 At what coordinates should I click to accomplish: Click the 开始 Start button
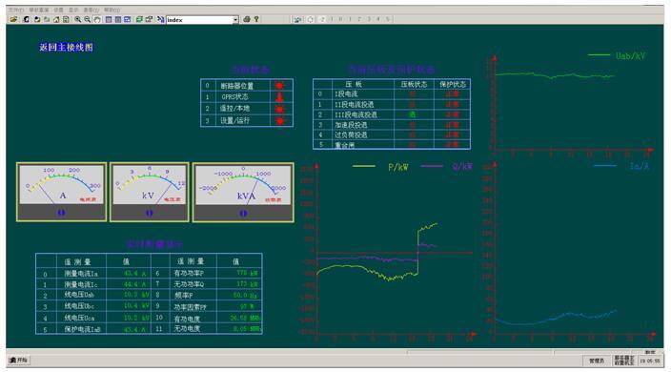18,360
